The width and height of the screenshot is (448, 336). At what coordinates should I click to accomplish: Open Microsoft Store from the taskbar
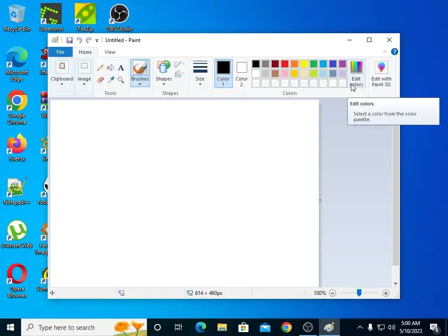pyautogui.click(x=243, y=327)
